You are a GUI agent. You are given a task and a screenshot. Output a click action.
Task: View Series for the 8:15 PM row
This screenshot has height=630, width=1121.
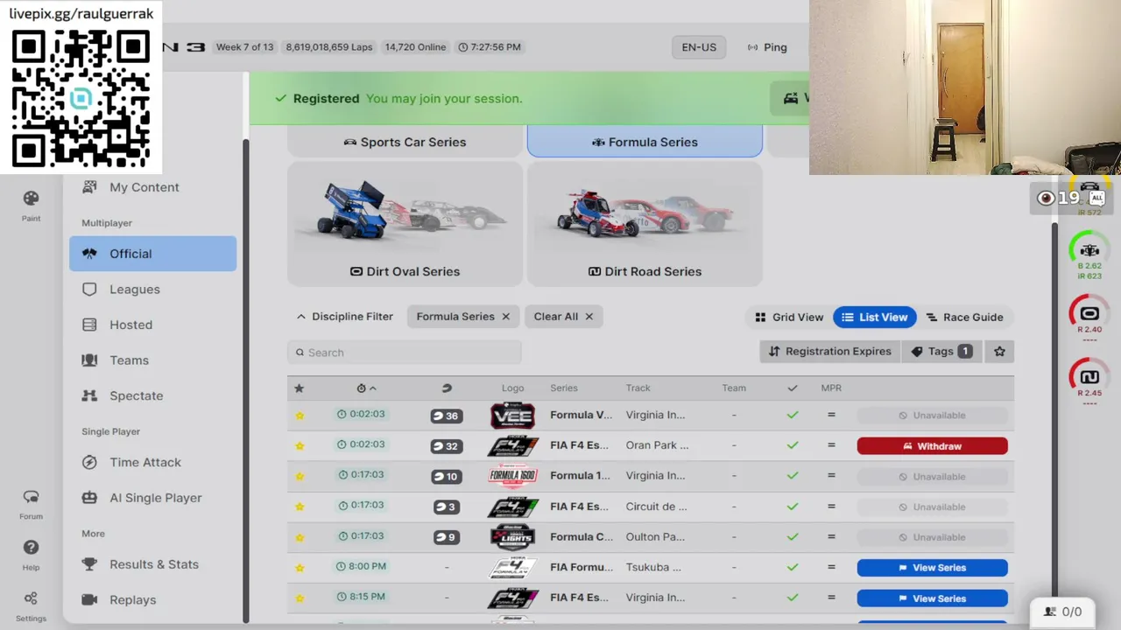click(933, 598)
